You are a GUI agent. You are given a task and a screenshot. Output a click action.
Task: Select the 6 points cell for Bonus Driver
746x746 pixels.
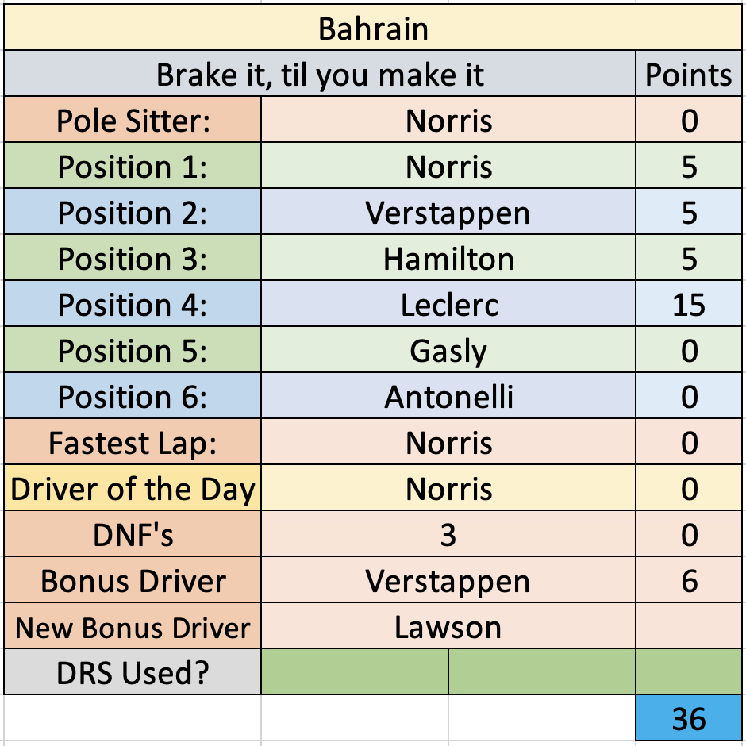(688, 580)
